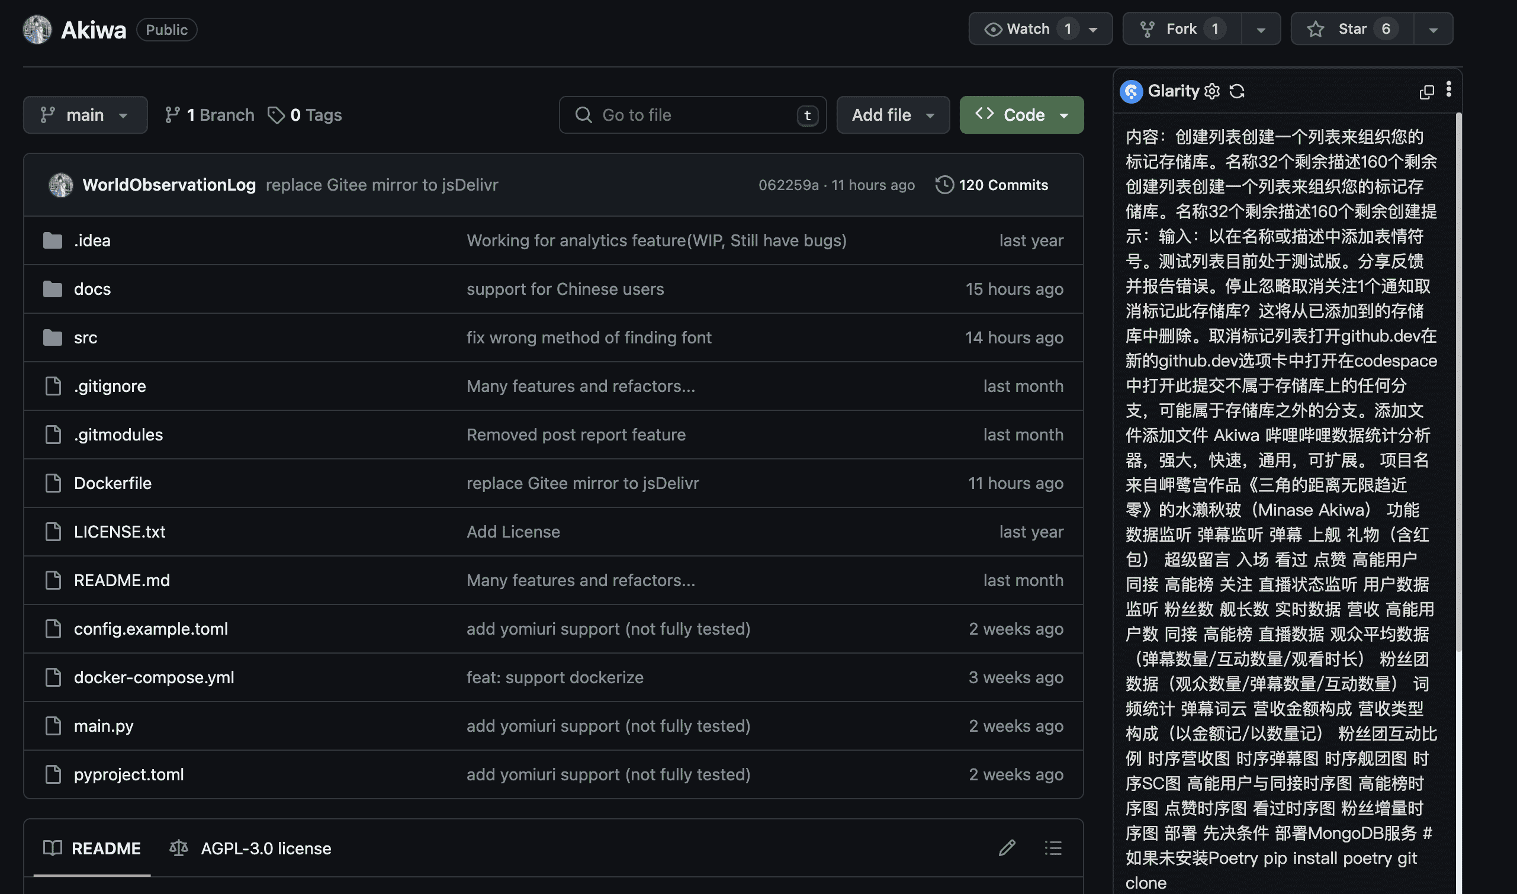Open Glarity settings gear icon

pos(1212,91)
